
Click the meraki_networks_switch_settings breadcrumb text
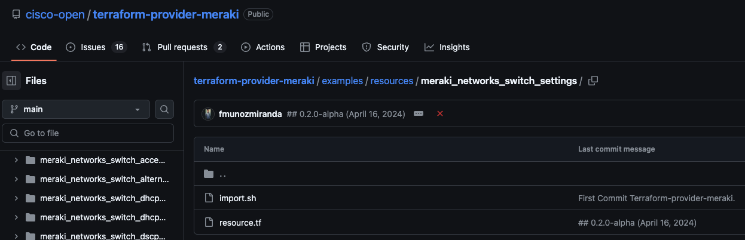click(499, 81)
